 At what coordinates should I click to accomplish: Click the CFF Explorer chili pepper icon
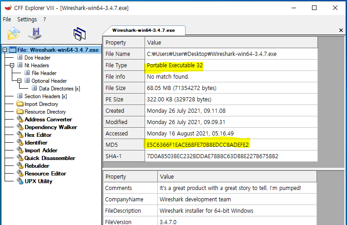pyautogui.click(x=8, y=8)
